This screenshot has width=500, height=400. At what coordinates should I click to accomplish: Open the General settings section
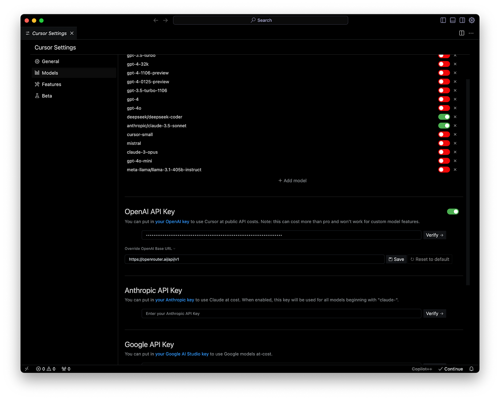(x=74, y=61)
